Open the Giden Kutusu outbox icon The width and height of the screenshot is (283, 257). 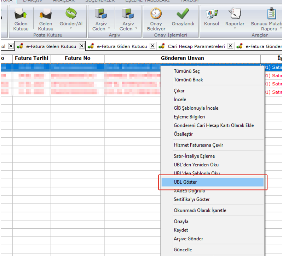21,13
